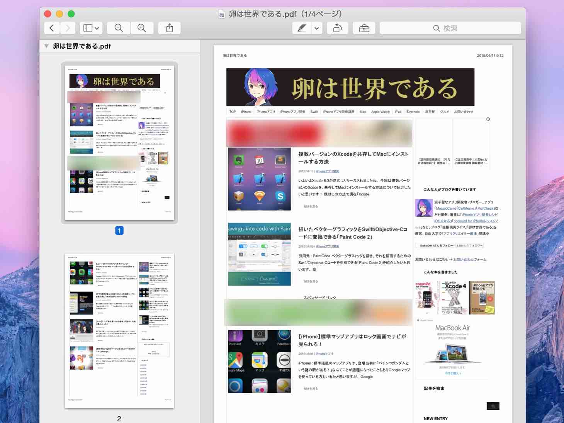Click the こんな人がブログを書いています heading
Screen dimensions: 564x423
tap(450, 190)
